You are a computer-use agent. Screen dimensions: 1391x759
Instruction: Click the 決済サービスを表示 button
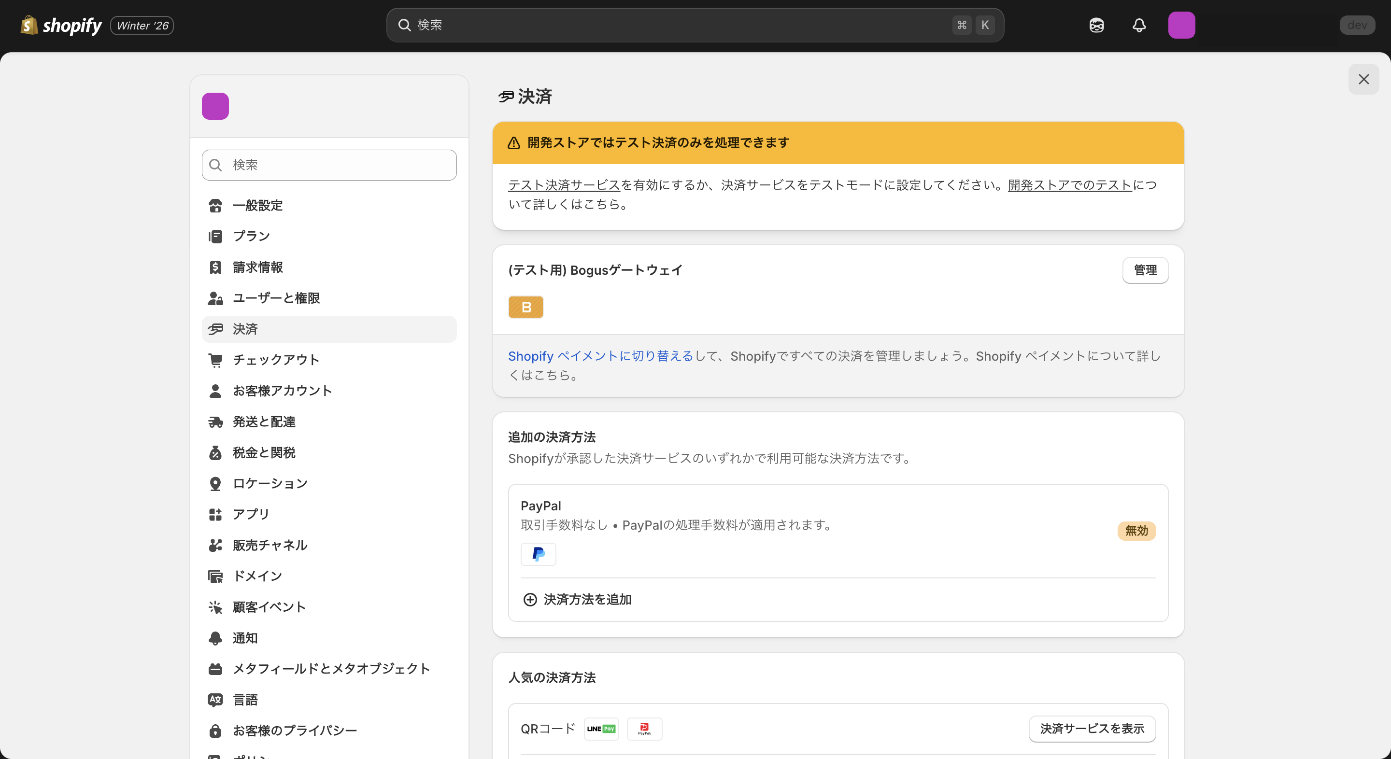tap(1092, 728)
